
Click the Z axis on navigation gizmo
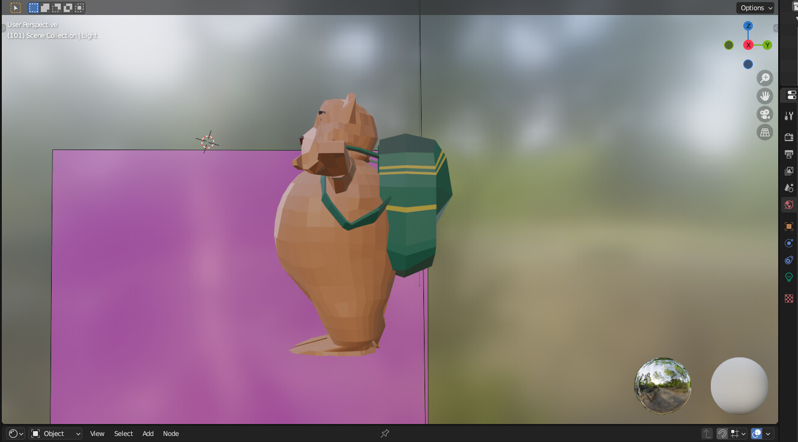(x=748, y=26)
